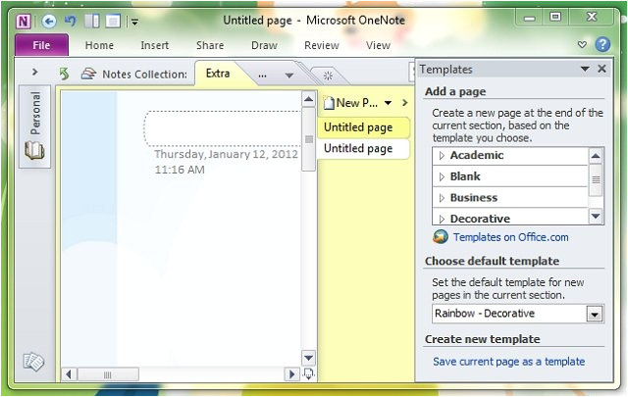Expand the Decorative template category

click(442, 219)
